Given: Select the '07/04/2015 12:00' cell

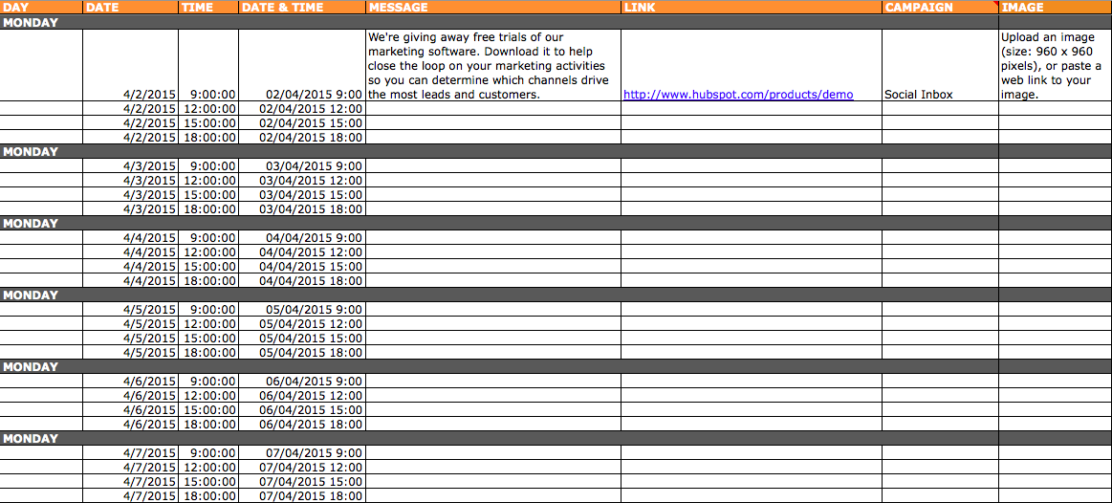Looking at the screenshot, I should point(302,467).
